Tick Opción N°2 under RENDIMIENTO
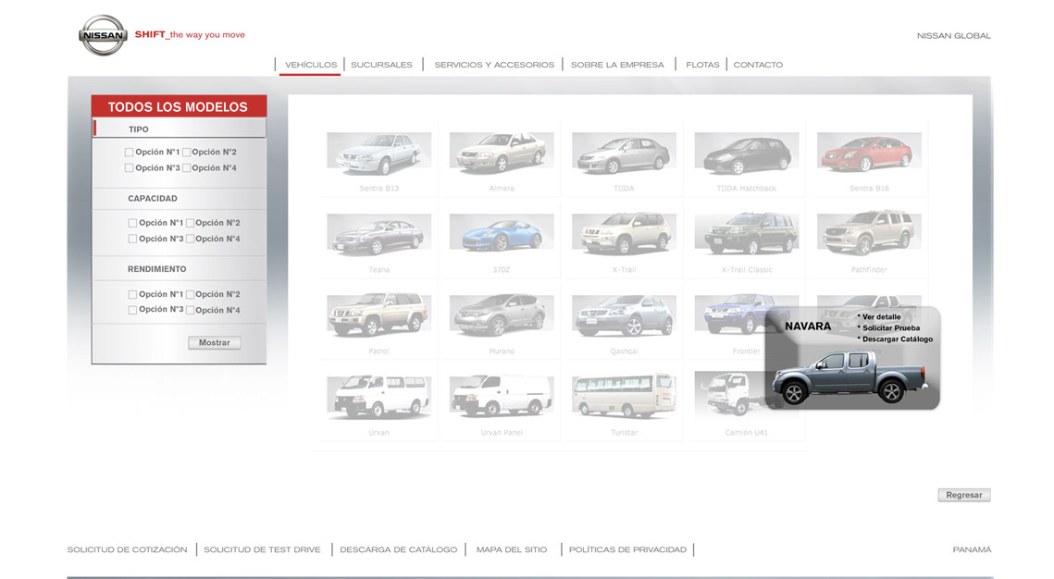The width and height of the screenshot is (1054, 579). pyautogui.click(x=191, y=294)
